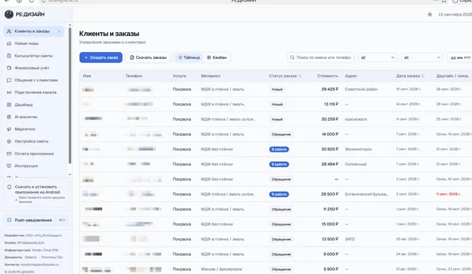
Task: Expand Клиенты и заказы chevron
Action: coord(59,32)
